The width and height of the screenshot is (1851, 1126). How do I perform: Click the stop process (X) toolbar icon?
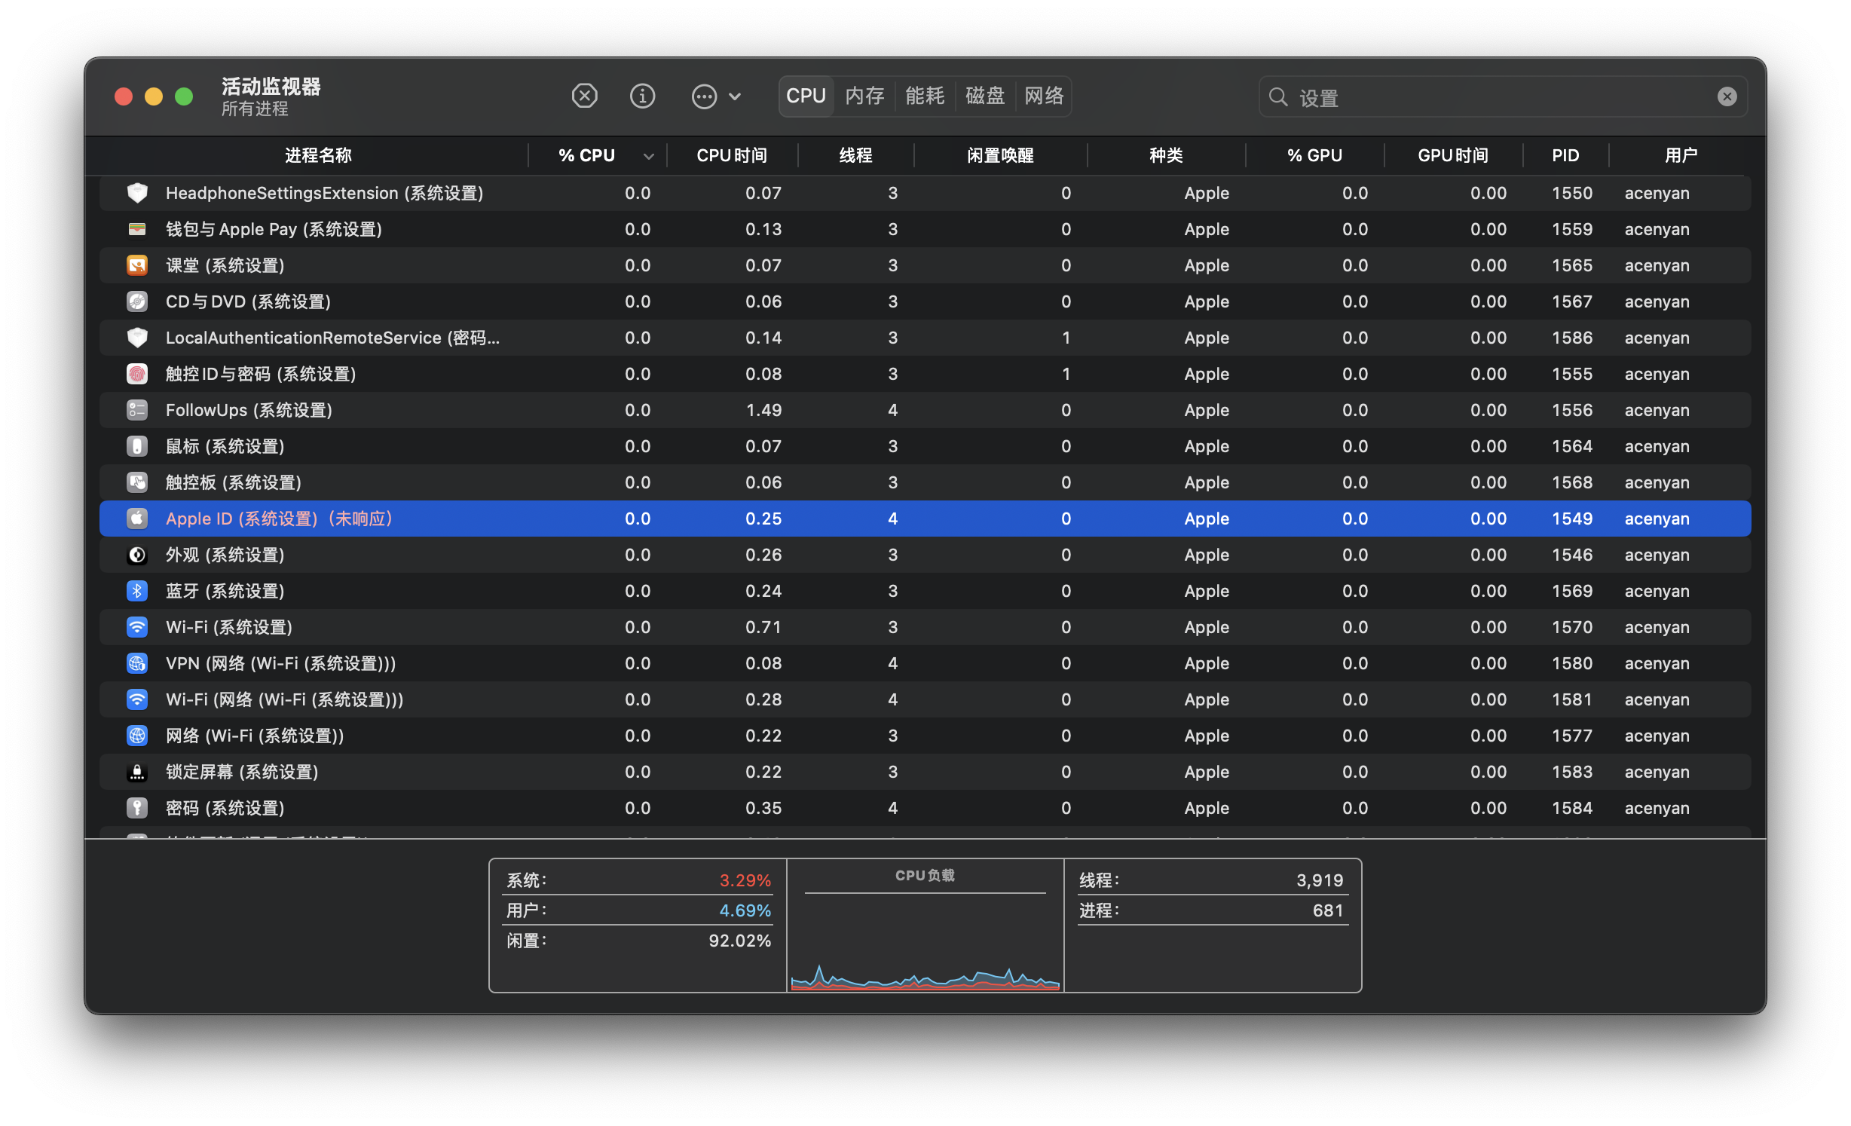coord(584,96)
